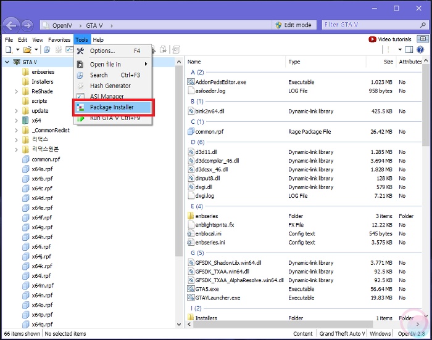Collapse the GTA V root tree node

tap(7, 62)
